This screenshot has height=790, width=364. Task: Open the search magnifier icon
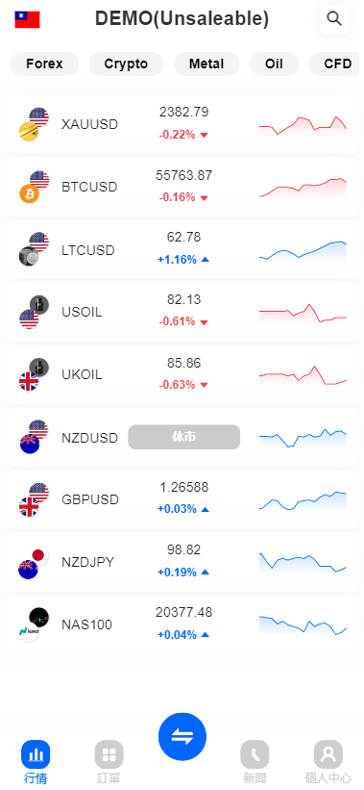pyautogui.click(x=334, y=19)
